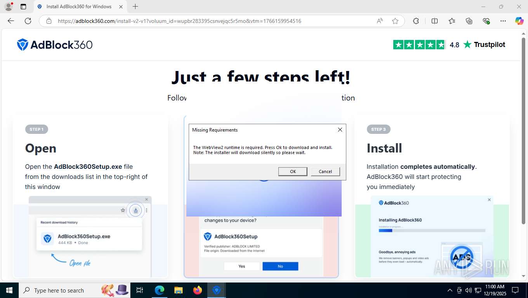This screenshot has width=528, height=298.
Task: Close the Missing Requirements dialog
Action: [340, 130]
